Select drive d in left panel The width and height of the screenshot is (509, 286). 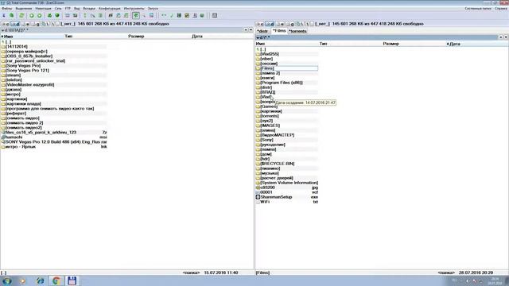[15, 24]
